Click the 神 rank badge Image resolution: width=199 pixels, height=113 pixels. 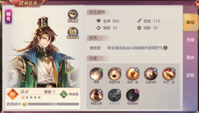pyautogui.click(x=13, y=94)
